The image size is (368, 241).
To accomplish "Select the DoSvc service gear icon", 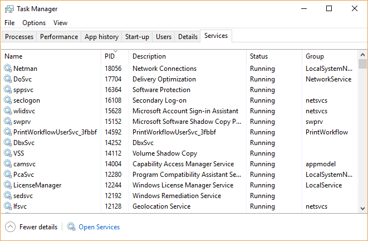I will (8, 79).
